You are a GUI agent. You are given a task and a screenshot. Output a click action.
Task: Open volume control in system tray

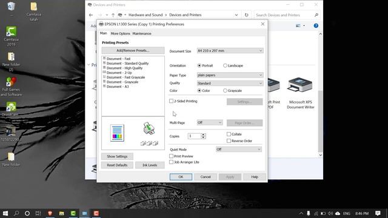tap(330, 213)
